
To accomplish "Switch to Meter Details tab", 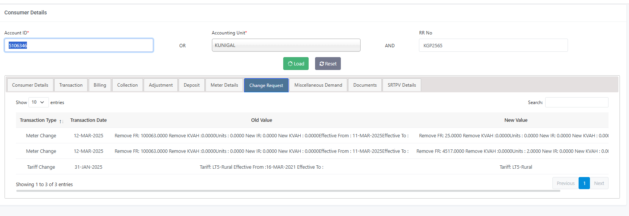I will 224,85.
